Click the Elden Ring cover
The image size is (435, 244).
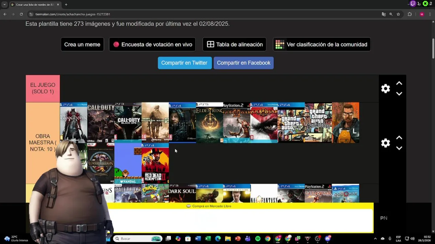210,123
